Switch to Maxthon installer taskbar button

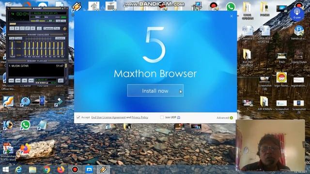tap(89, 170)
